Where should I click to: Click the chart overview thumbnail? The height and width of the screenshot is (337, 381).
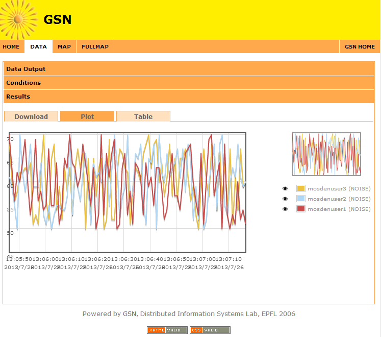click(326, 154)
